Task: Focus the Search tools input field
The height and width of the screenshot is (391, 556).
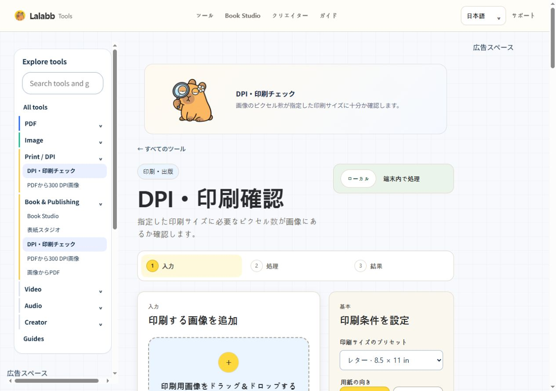Action: point(63,83)
